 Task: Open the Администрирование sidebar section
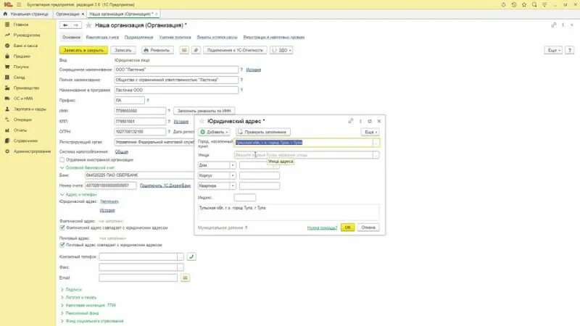(32, 151)
